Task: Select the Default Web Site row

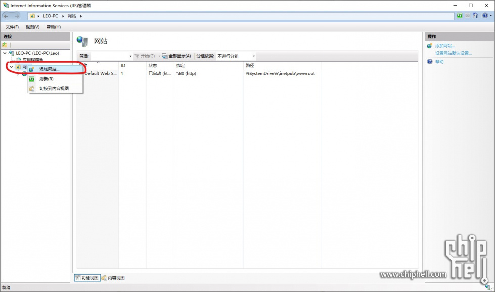Action: click(100, 73)
